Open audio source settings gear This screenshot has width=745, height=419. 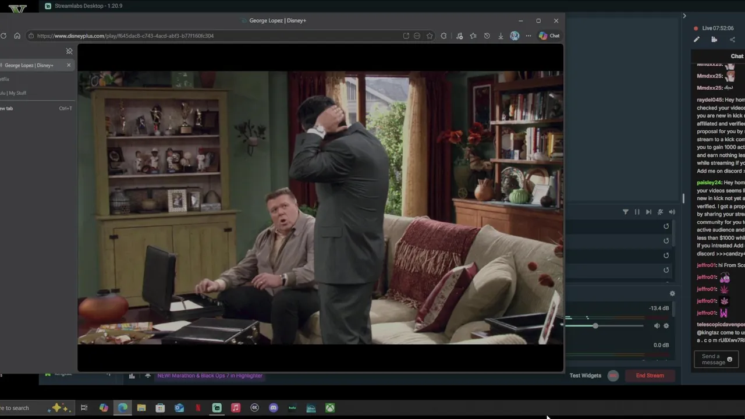pyautogui.click(x=666, y=326)
